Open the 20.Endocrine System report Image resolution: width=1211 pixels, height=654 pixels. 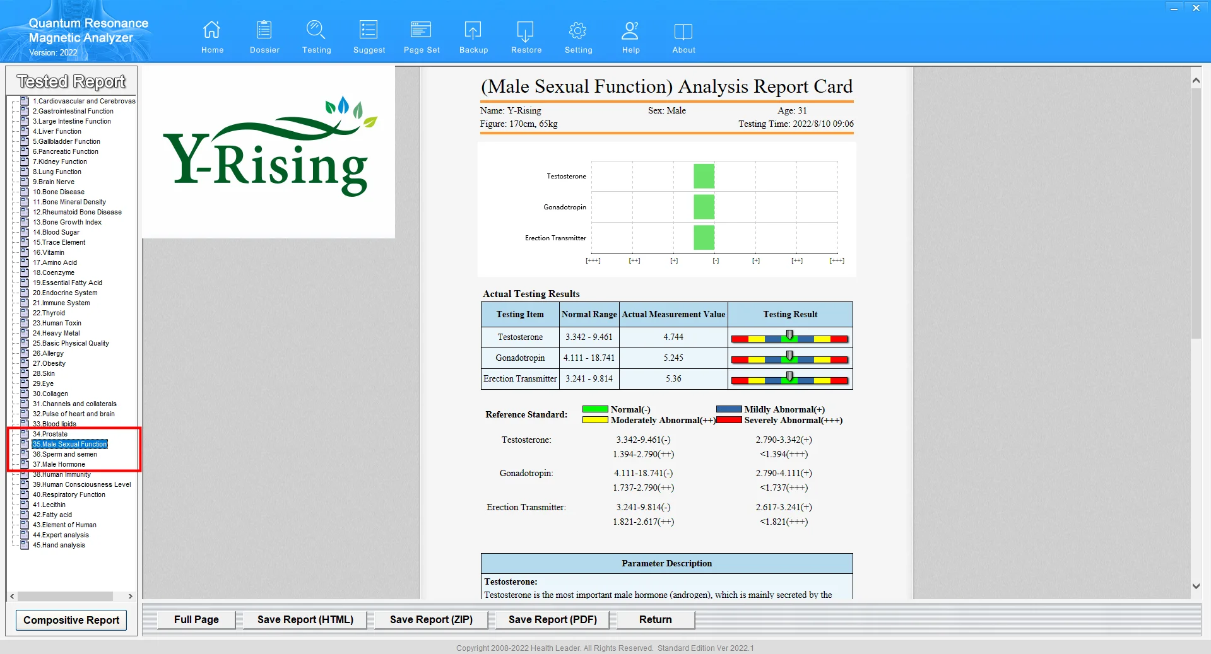coord(65,293)
